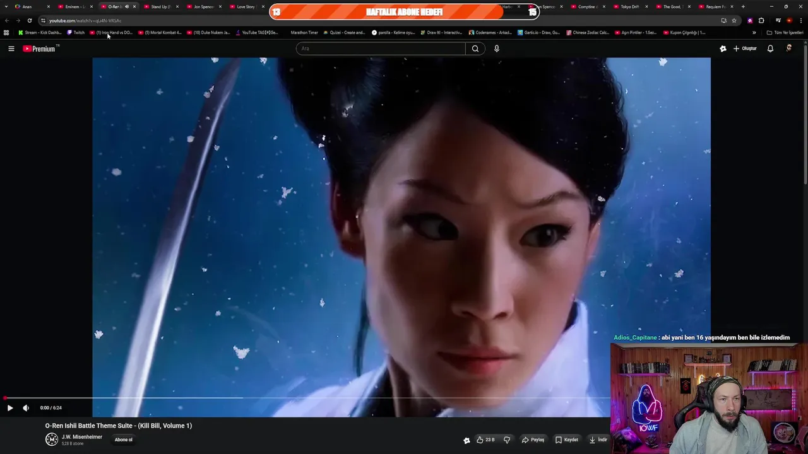Bookmark this page with the star
808x454 pixels.
tap(734, 20)
